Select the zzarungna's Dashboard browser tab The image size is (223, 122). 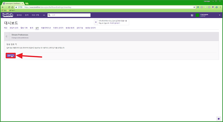[x=13, y=3]
